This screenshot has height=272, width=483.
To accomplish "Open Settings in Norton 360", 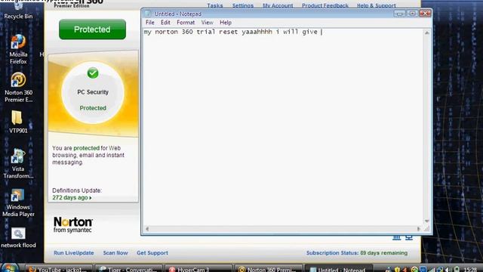I will point(243,5).
